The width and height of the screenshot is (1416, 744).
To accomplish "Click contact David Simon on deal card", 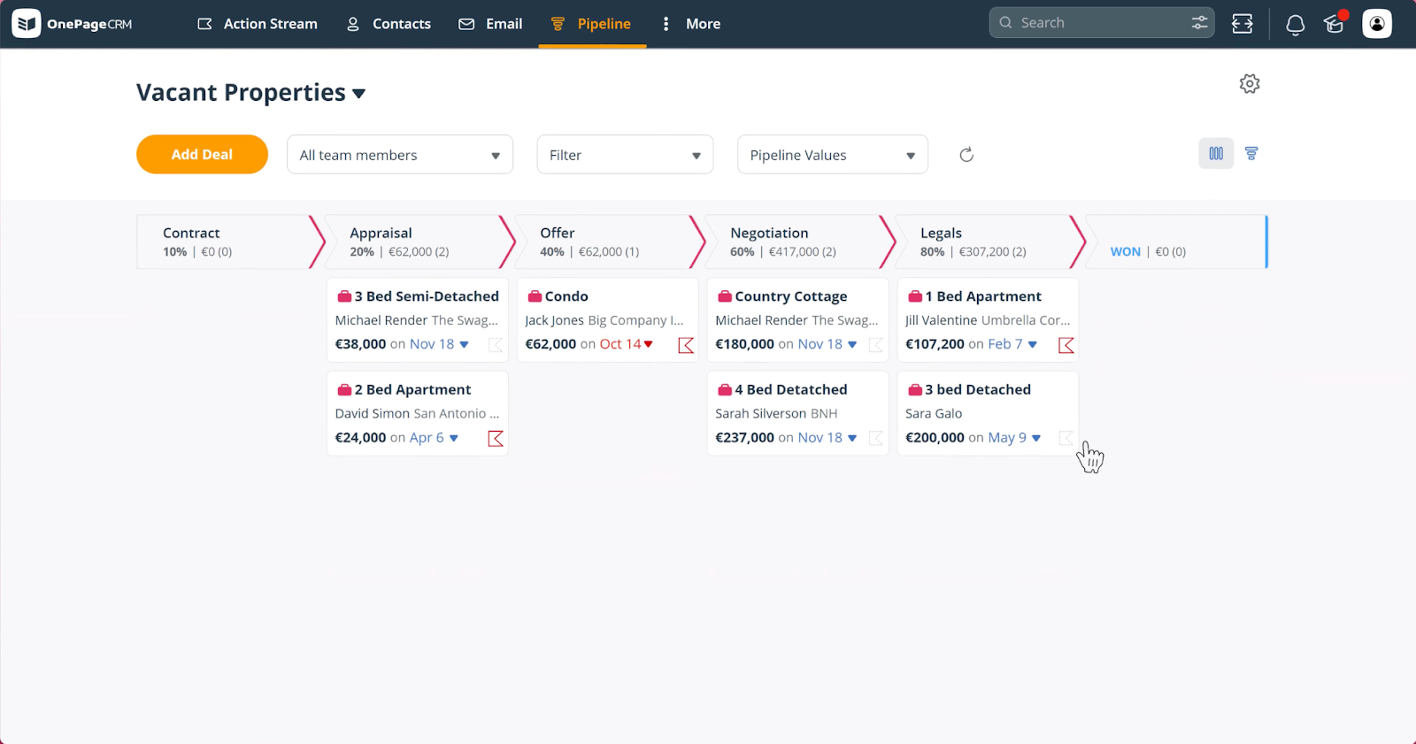I will point(372,413).
